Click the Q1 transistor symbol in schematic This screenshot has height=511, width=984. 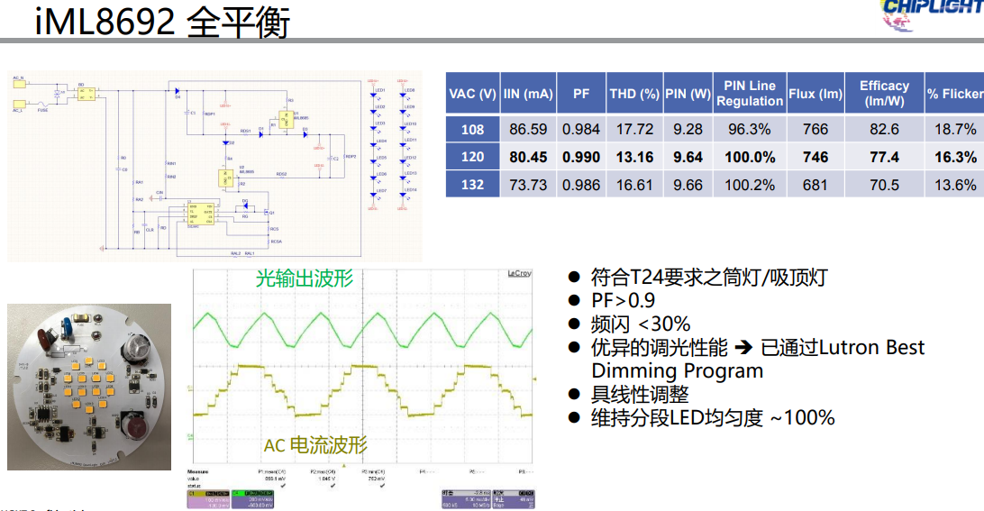pos(268,213)
